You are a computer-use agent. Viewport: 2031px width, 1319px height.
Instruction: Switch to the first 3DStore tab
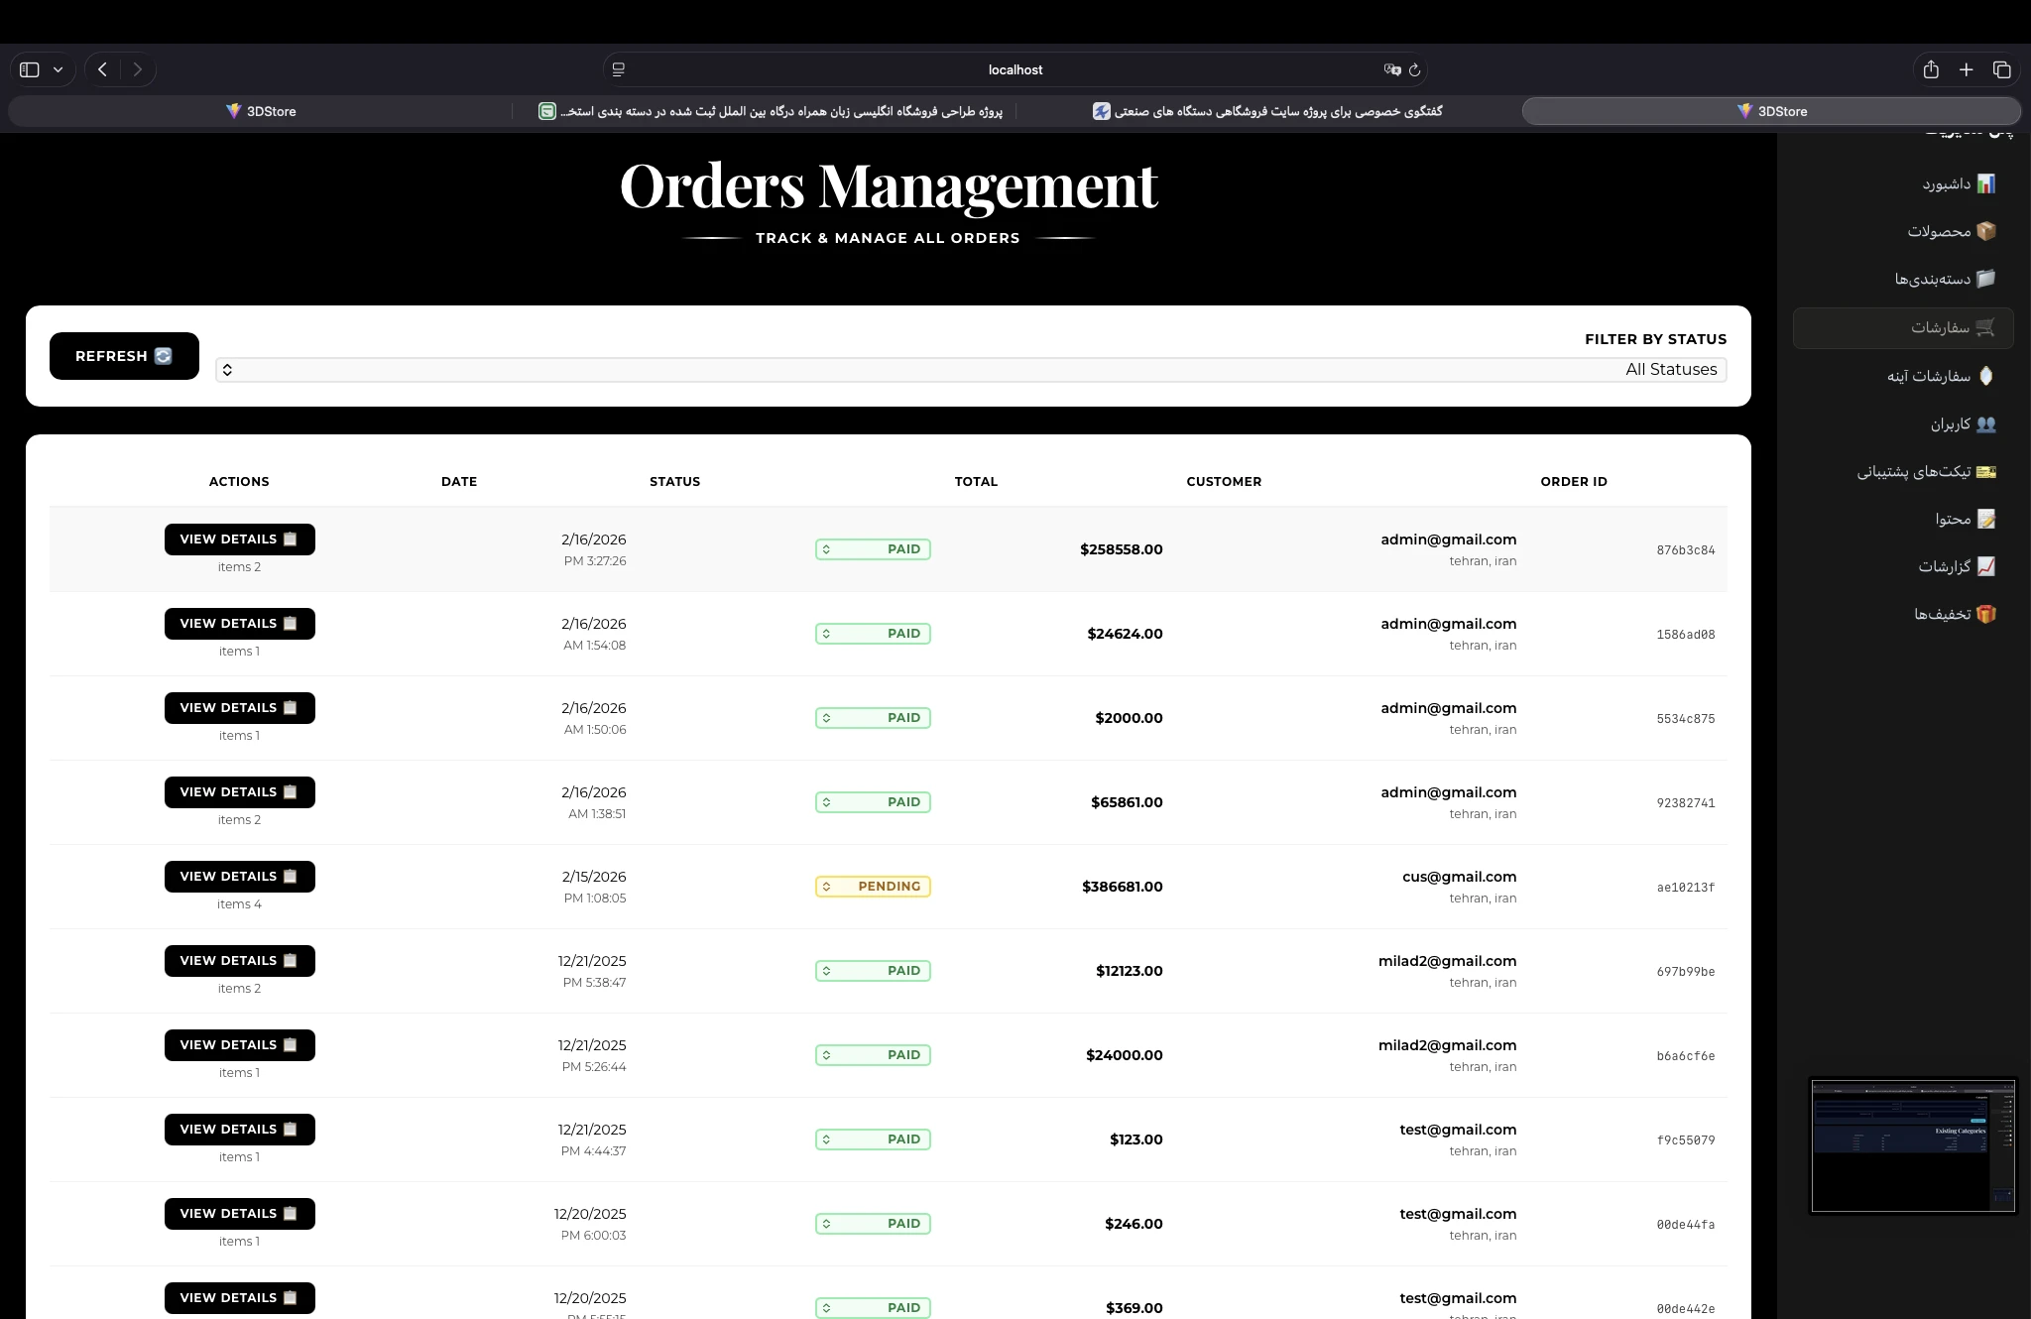[x=261, y=111]
